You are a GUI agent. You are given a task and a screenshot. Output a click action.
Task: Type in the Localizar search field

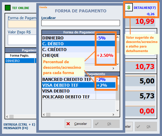pyautogui.click(x=80, y=23)
